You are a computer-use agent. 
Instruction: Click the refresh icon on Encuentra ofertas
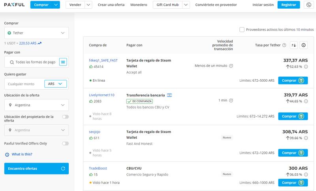63,169
